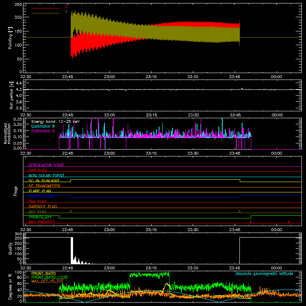Click the "23:15" tick under the Pointing plot
This screenshot has width=306, height=306.
tap(151, 77)
